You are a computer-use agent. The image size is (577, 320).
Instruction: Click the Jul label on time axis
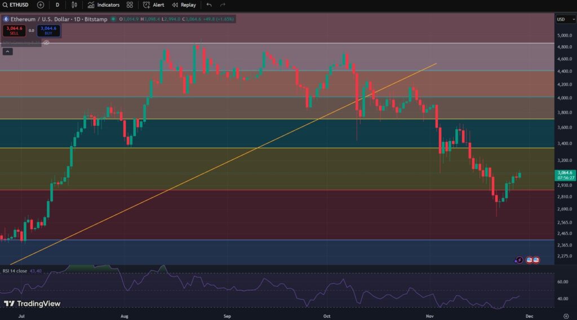pyautogui.click(x=21, y=316)
